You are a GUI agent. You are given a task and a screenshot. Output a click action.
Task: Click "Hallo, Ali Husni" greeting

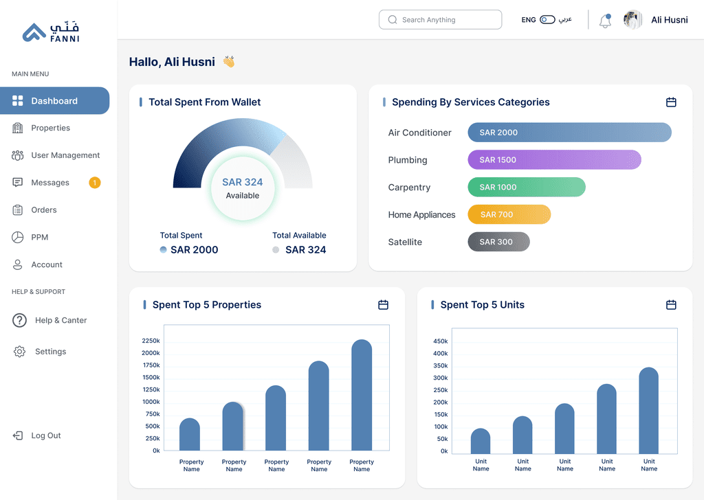tap(172, 62)
